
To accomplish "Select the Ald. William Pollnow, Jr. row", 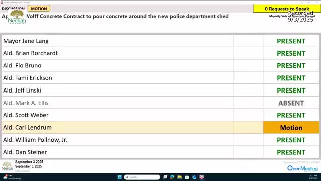I will 160,140.
